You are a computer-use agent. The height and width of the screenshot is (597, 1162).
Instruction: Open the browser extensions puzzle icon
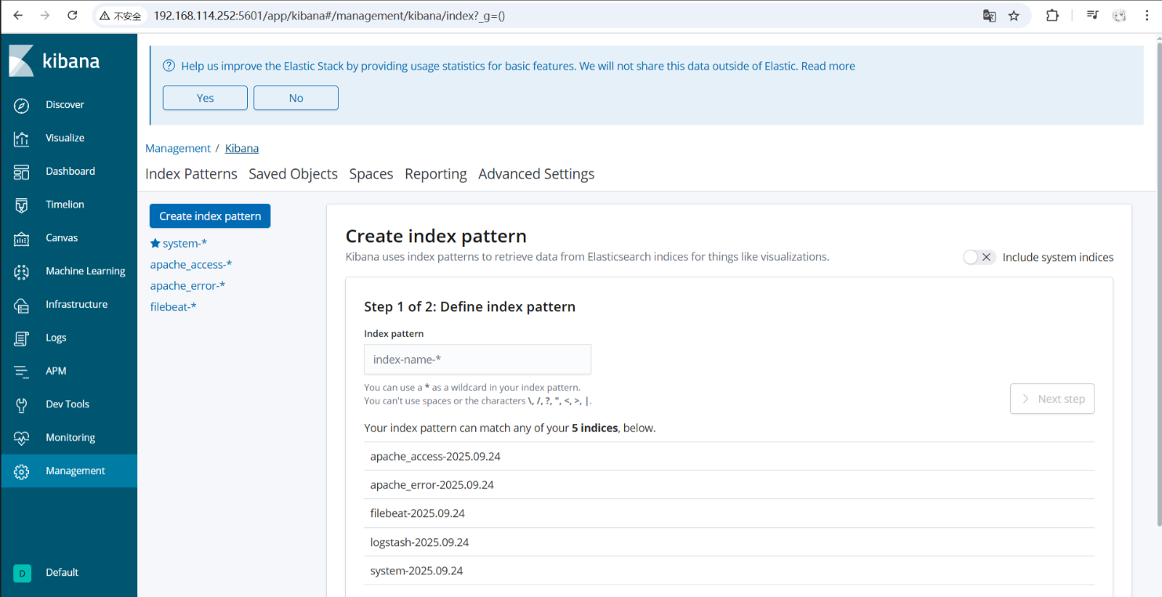point(1052,16)
